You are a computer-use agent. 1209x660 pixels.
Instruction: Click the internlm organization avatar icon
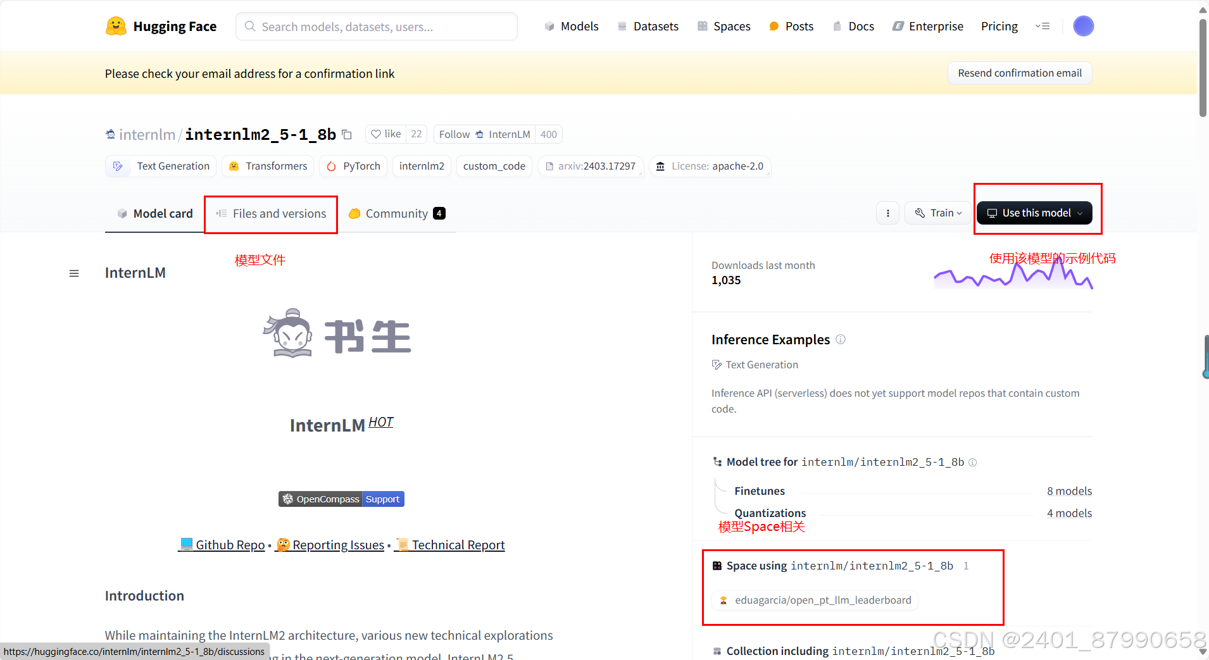pyautogui.click(x=110, y=134)
